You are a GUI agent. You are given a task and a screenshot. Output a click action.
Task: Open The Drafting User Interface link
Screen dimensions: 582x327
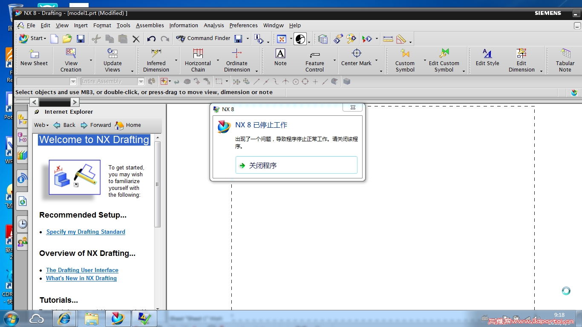click(82, 270)
